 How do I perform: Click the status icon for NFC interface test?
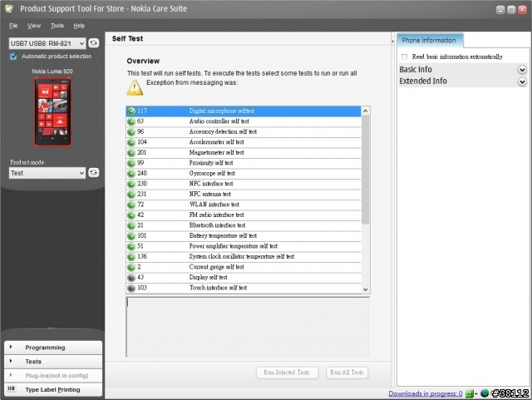coord(131,184)
